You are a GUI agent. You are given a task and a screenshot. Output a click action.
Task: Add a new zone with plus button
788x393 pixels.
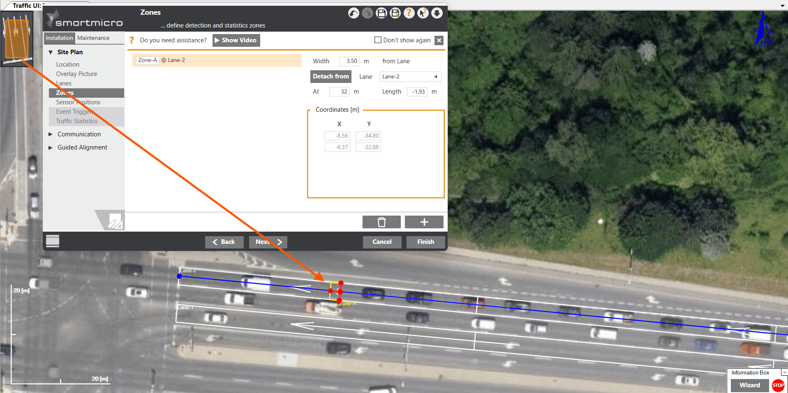[424, 222]
